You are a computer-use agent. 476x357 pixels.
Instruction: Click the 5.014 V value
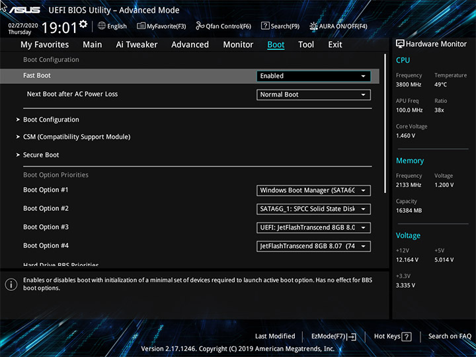[444, 260]
